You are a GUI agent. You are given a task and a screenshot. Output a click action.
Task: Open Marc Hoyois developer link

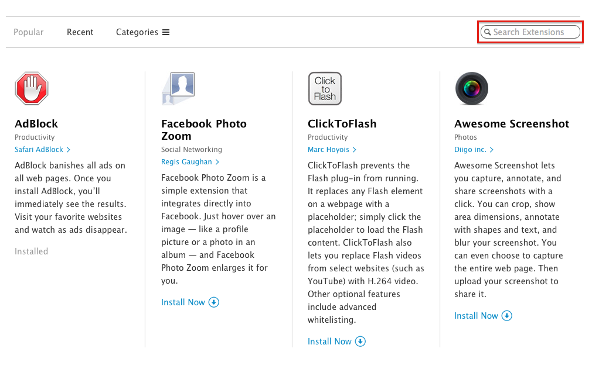328,150
